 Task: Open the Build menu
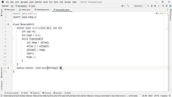pos(45,2)
